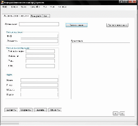
Task: Click into the Должность field
Action: pyautogui.click(x=39, y=41)
